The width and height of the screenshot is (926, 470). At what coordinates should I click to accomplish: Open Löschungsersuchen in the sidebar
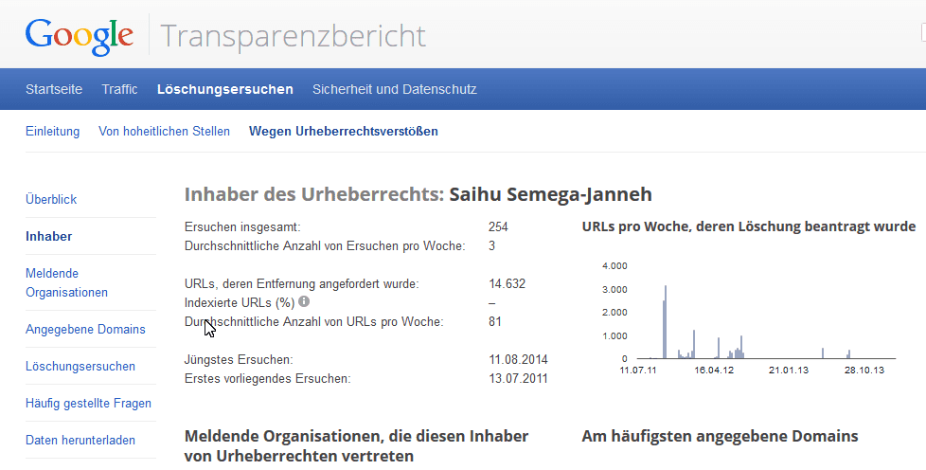click(x=80, y=367)
